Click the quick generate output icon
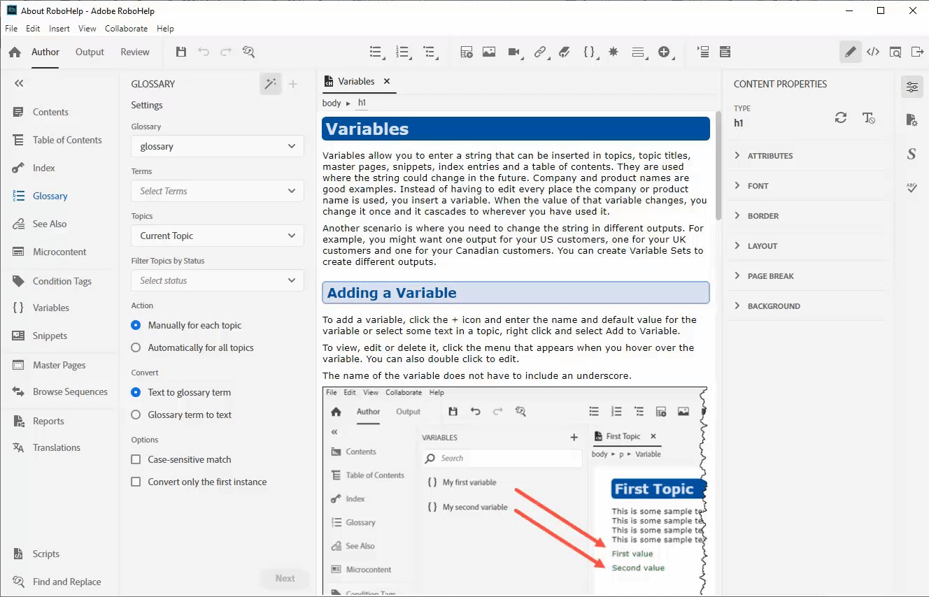The image size is (929, 597). pos(918,52)
